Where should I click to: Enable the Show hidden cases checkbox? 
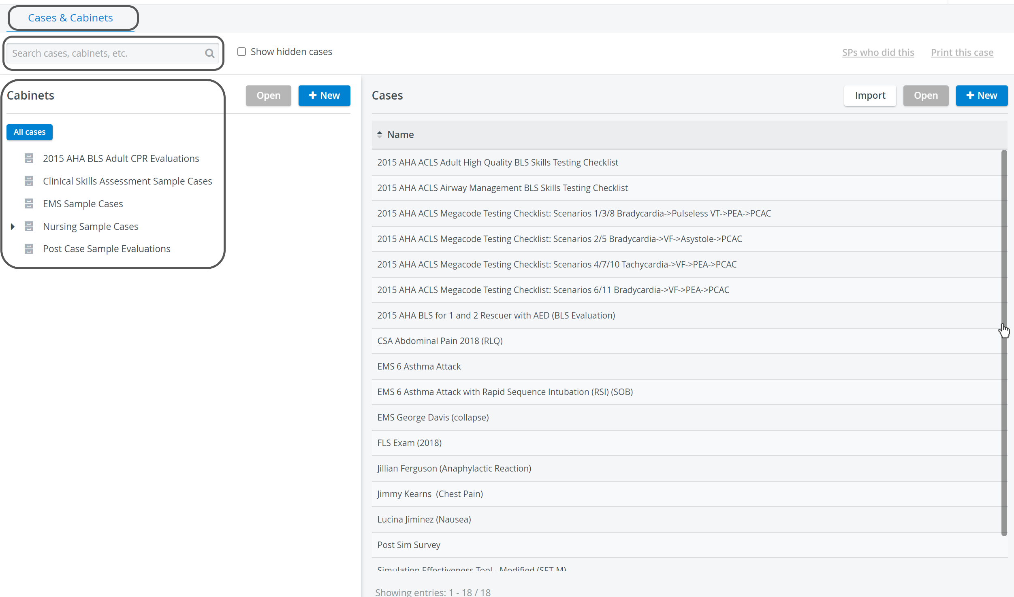[x=241, y=51]
